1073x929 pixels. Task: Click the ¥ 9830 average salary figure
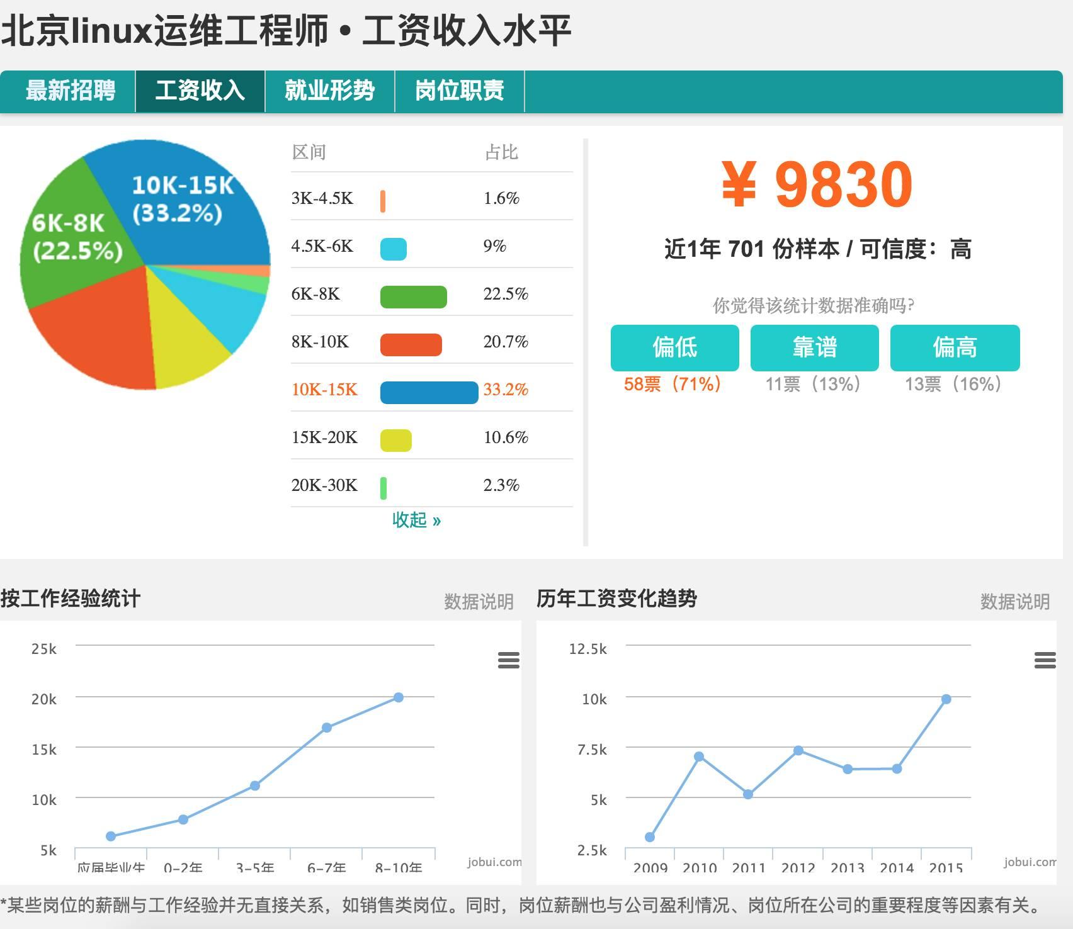[817, 184]
